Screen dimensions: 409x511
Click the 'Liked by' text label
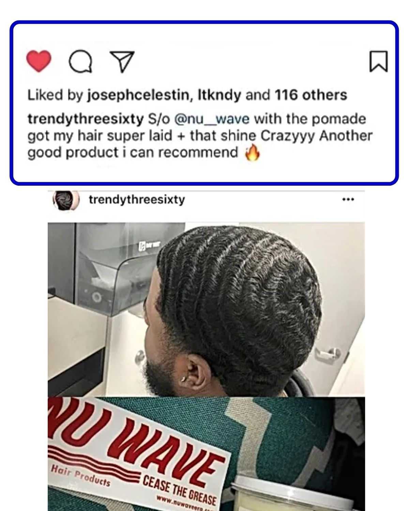[55, 95]
